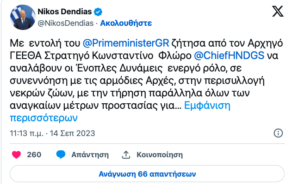Click the 260 likes count
292x184 pixels.
34,154
